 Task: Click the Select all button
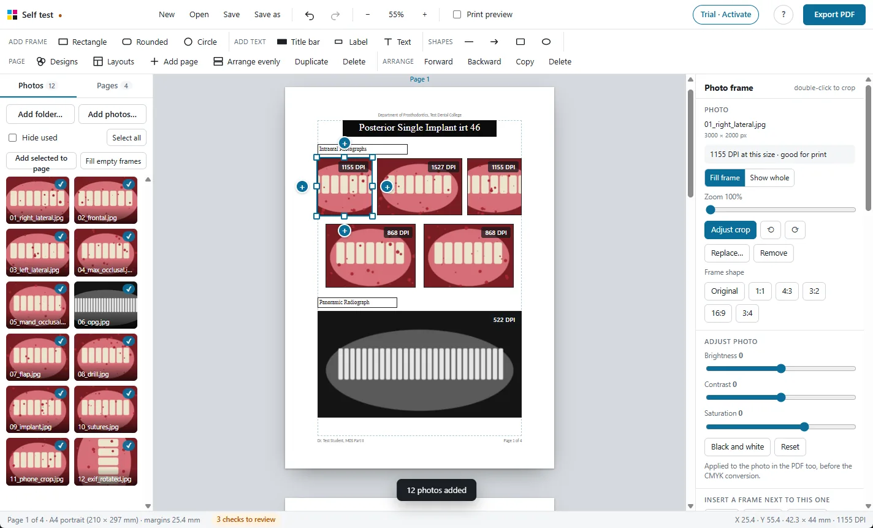pyautogui.click(x=127, y=138)
